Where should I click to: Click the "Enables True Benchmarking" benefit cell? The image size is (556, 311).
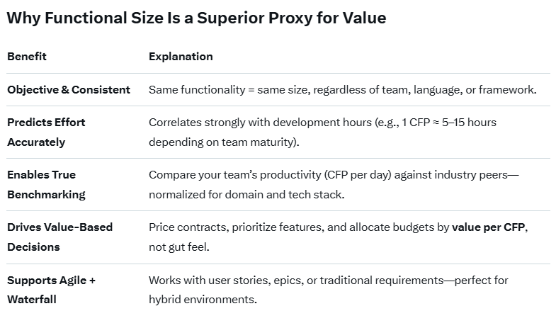[x=46, y=184]
